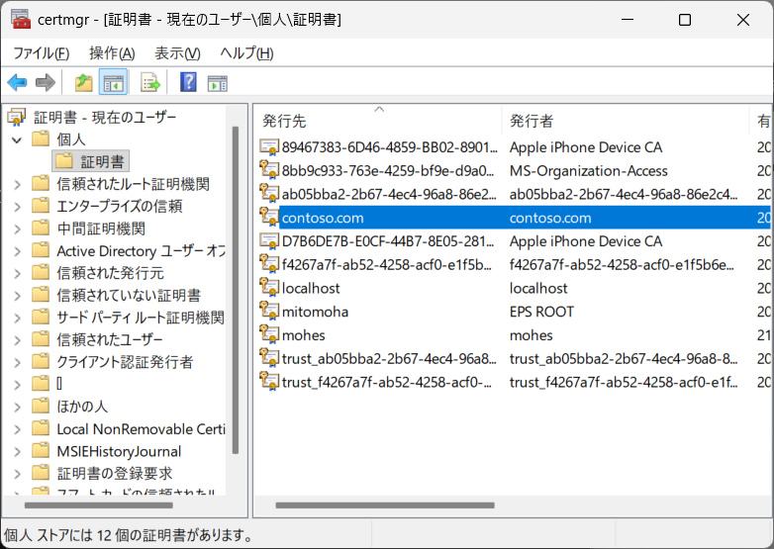Click the folder icon of ほかの人
This screenshot has height=549, width=774.
41,406
